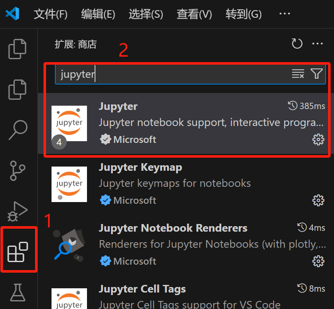Click verified badge on Notebook Renderers publisher

point(106,261)
